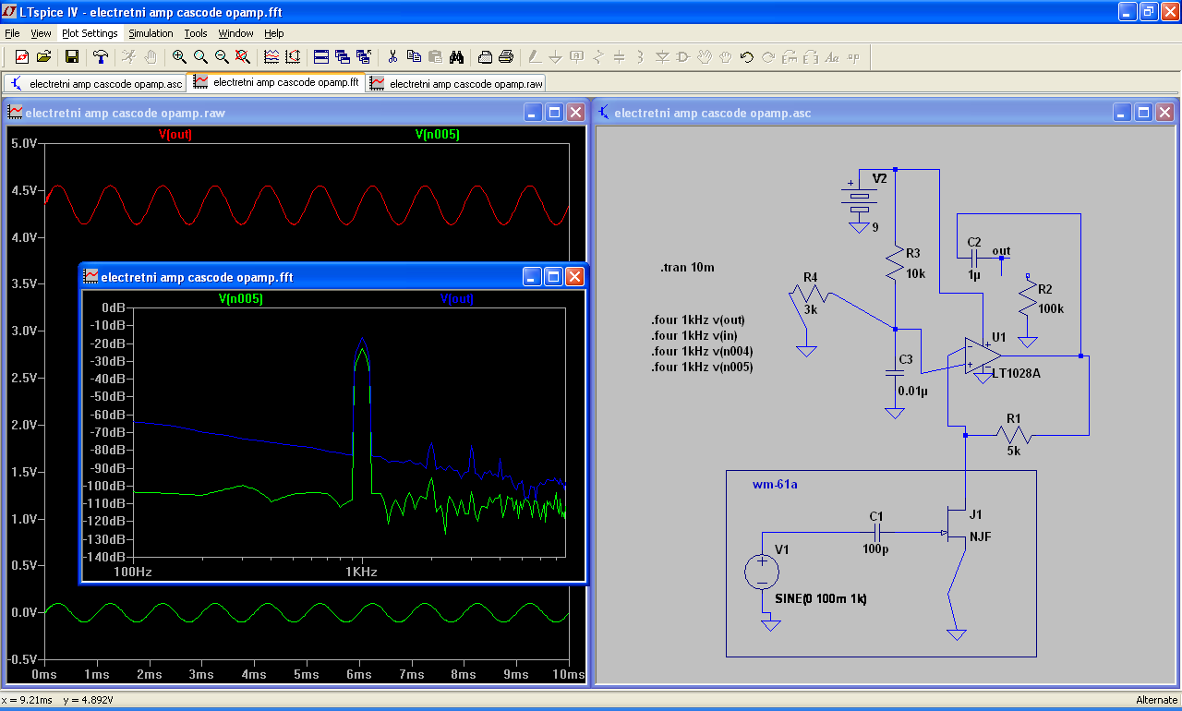
Task: Click green V(n005) trace label in raw plot
Action: coord(438,134)
